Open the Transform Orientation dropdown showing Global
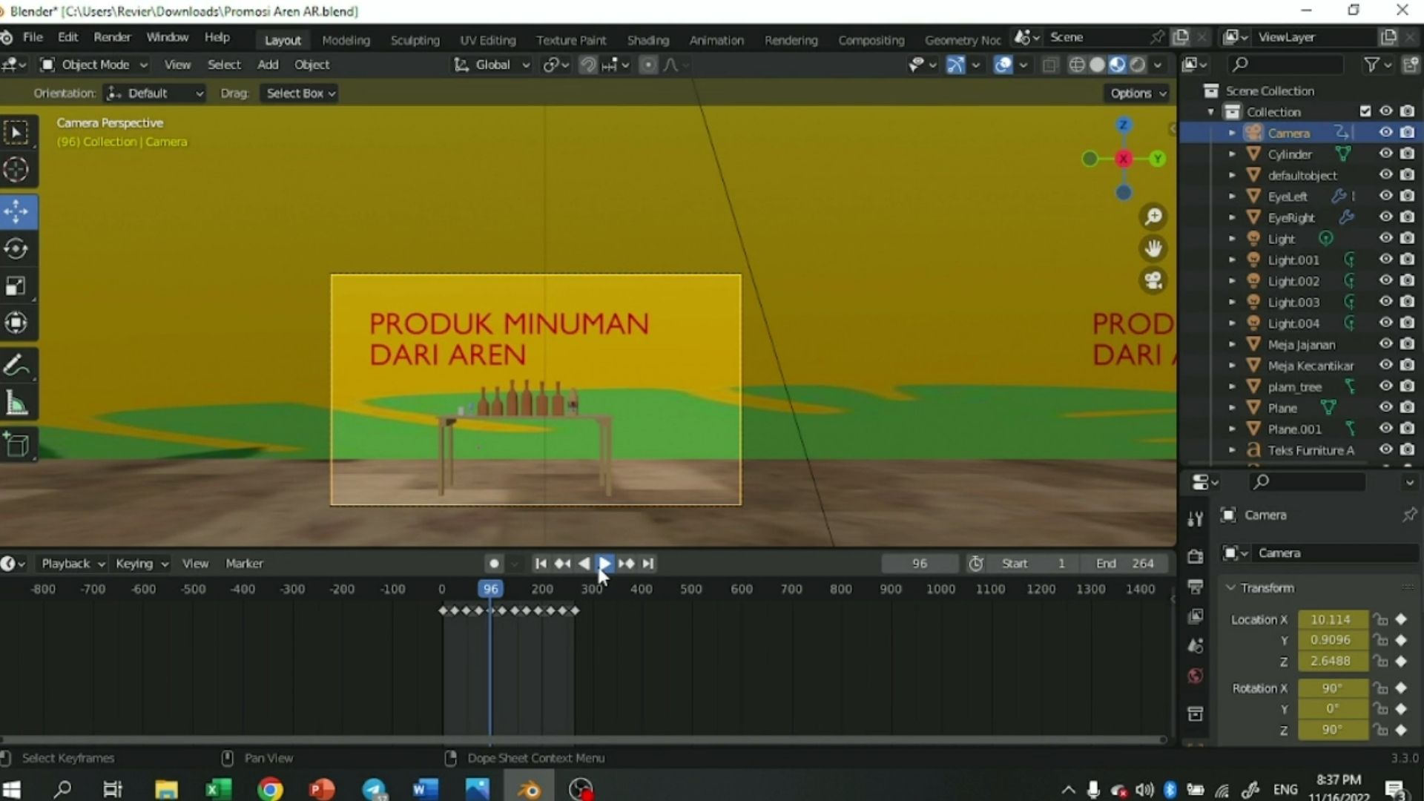 pyautogui.click(x=491, y=65)
